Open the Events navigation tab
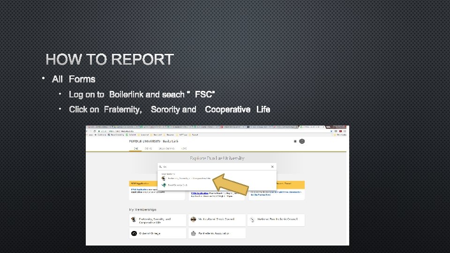The width and height of the screenshot is (450, 253). coord(149,149)
